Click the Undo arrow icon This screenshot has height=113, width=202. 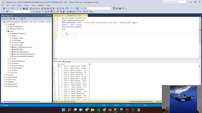click(67, 8)
